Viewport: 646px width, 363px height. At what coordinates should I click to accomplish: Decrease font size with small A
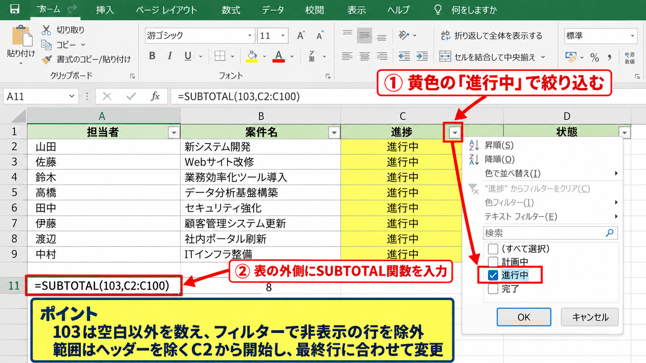320,35
